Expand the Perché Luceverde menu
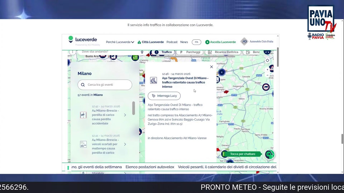Viewport: 344px width, 193px height. (120, 42)
